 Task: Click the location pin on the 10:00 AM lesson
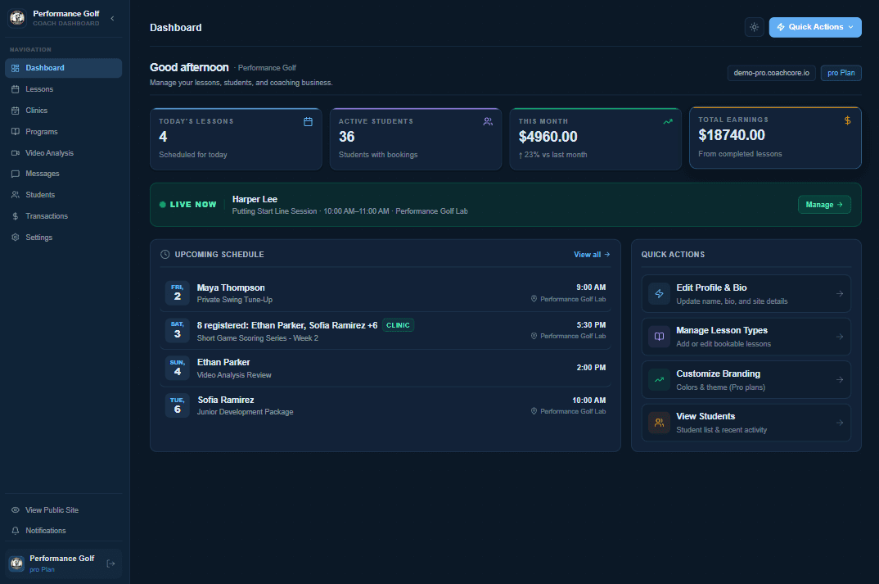(x=534, y=411)
